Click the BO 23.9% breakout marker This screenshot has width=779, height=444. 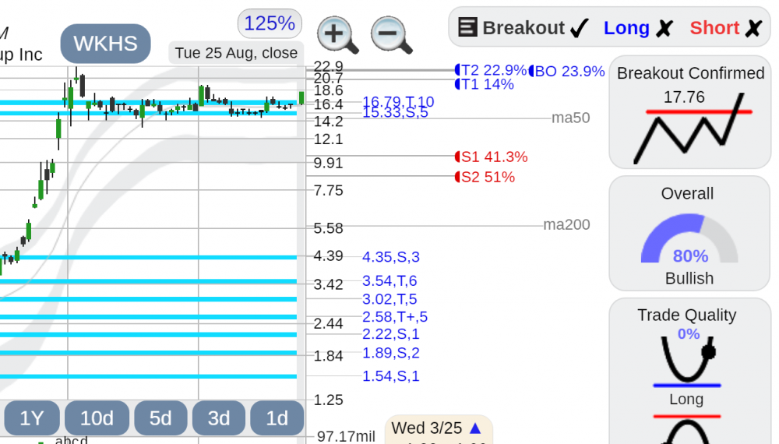[x=566, y=71]
